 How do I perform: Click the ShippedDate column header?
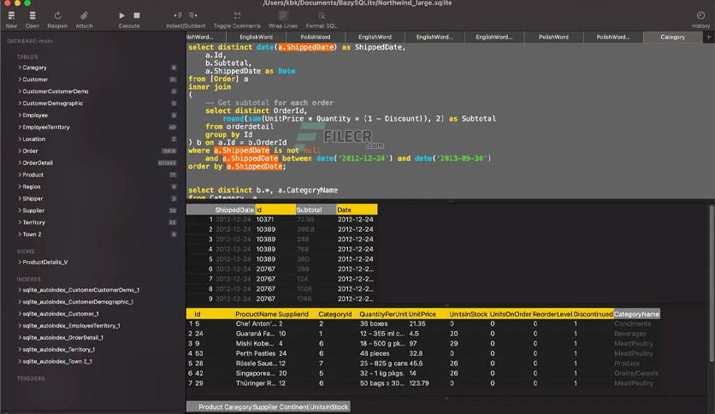234,210
